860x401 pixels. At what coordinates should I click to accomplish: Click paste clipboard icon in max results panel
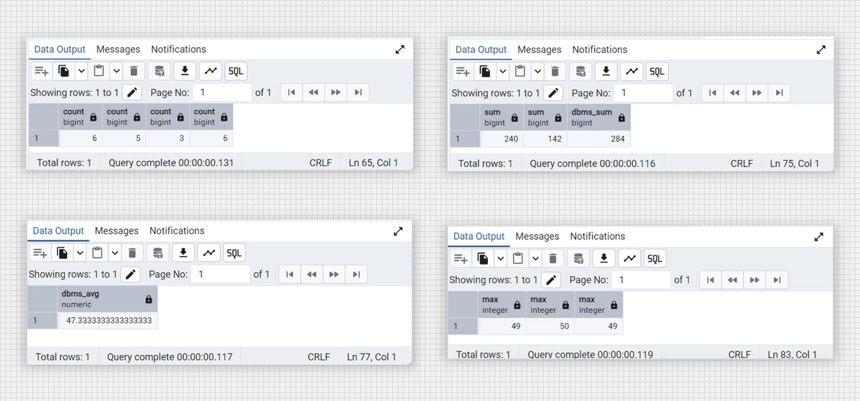(518, 259)
